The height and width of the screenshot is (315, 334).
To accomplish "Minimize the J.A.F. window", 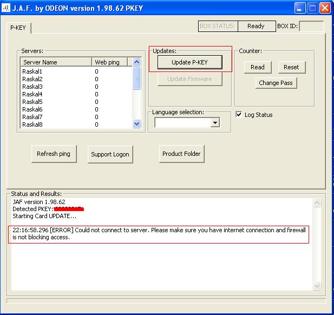I will click(300, 8).
